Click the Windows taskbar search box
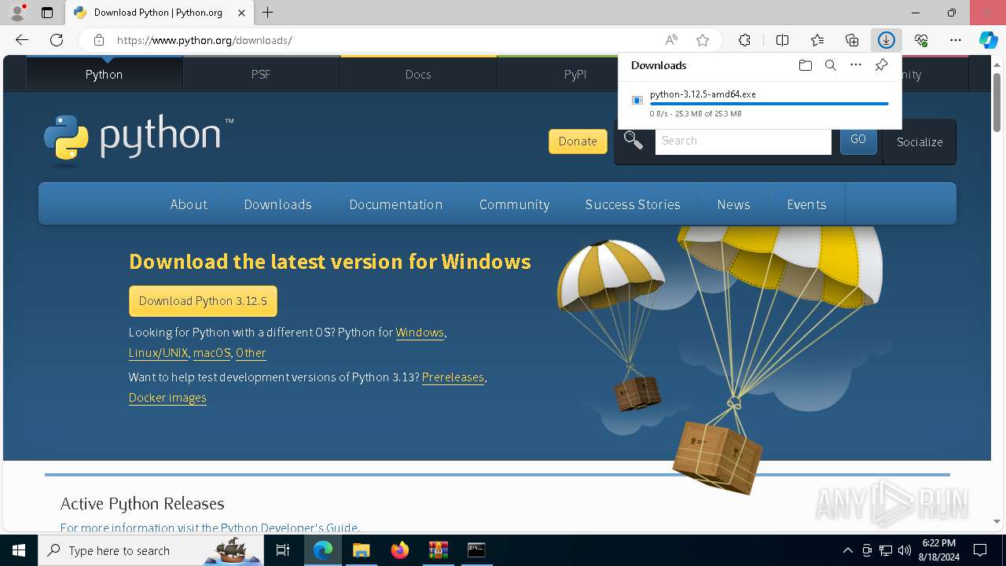This screenshot has height=566, width=1006. 151,550
